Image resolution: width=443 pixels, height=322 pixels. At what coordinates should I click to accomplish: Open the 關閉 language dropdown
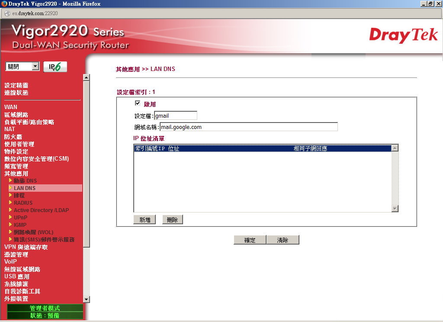(x=22, y=67)
